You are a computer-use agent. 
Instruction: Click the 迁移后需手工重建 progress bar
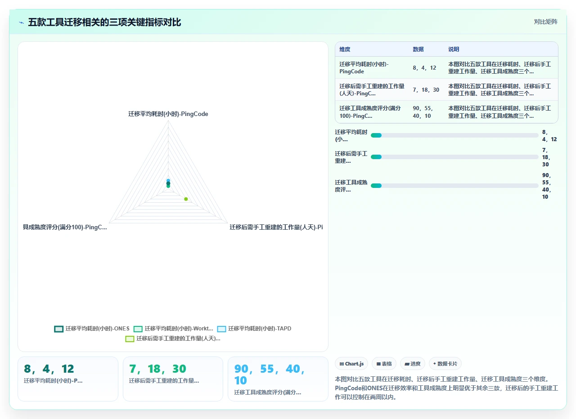[x=454, y=157]
